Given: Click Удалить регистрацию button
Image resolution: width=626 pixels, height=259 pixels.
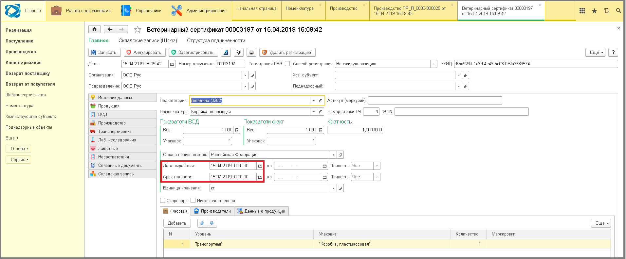Looking at the screenshot, I should (x=287, y=52).
